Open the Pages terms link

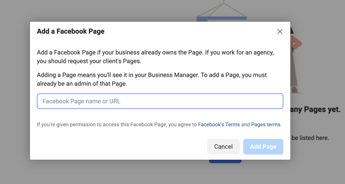pos(265,124)
